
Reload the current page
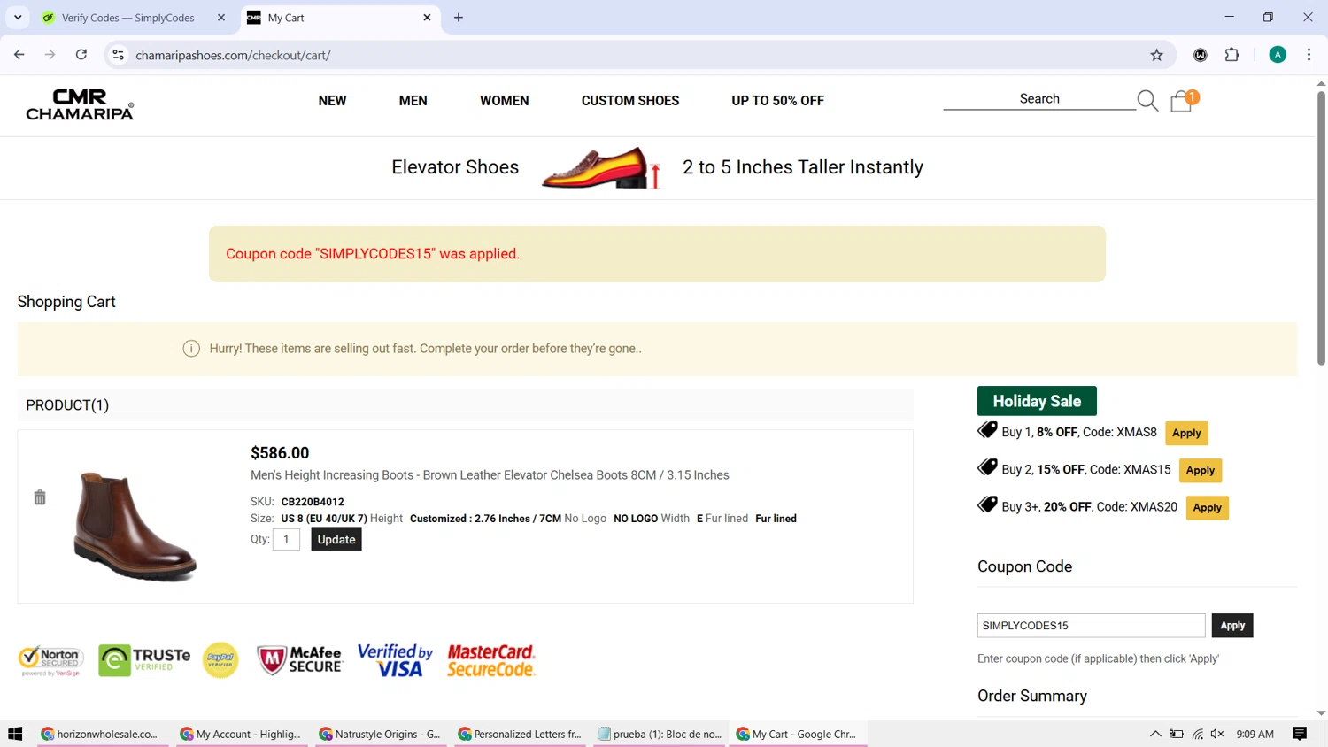[x=81, y=55]
